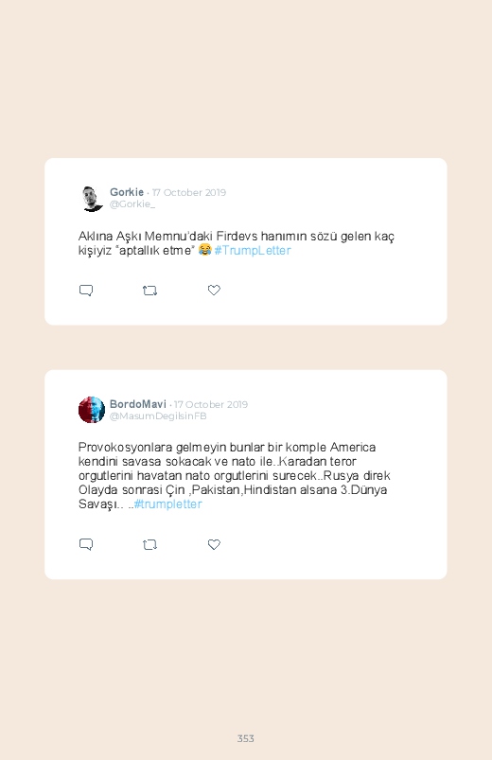Select the tweet text starting with Provokosyonlara
Screen dimensions: 492x760
[235, 475]
